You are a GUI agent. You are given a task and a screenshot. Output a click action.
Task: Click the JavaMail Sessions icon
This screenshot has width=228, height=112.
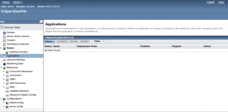[x=7, y=91]
